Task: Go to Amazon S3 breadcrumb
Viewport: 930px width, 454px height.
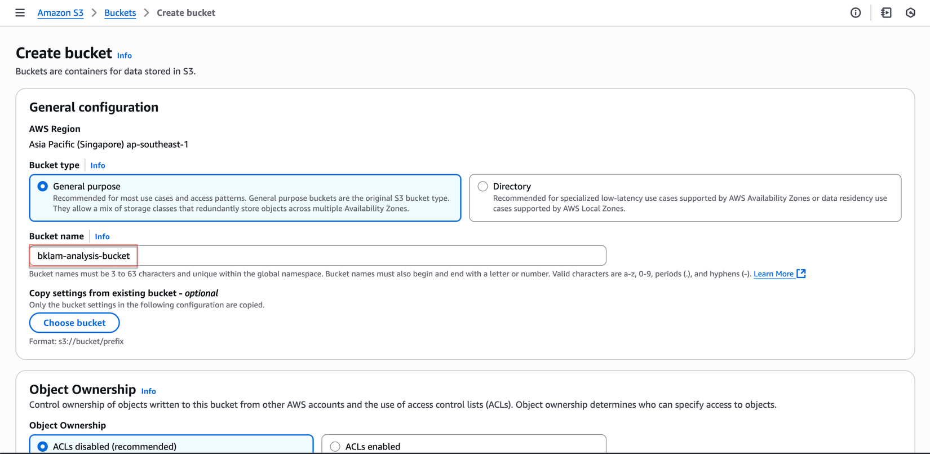Action: [x=60, y=12]
